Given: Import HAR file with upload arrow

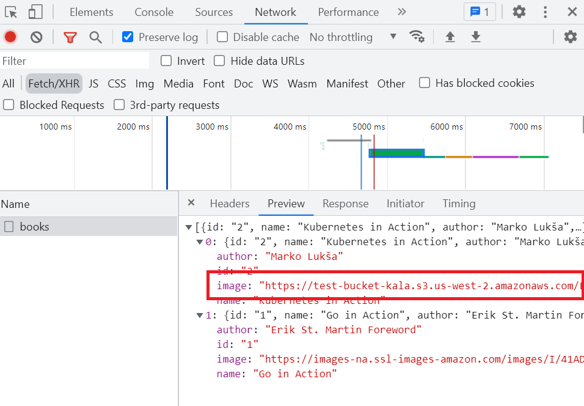Looking at the screenshot, I should click(x=450, y=37).
